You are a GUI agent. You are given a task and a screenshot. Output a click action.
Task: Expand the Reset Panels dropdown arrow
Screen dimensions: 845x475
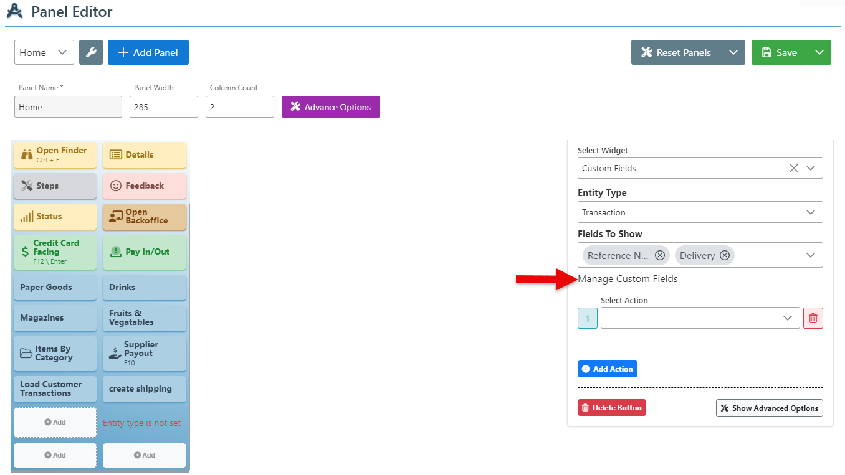(733, 53)
